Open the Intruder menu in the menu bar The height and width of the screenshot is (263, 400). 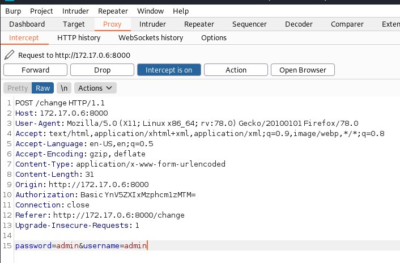(75, 11)
